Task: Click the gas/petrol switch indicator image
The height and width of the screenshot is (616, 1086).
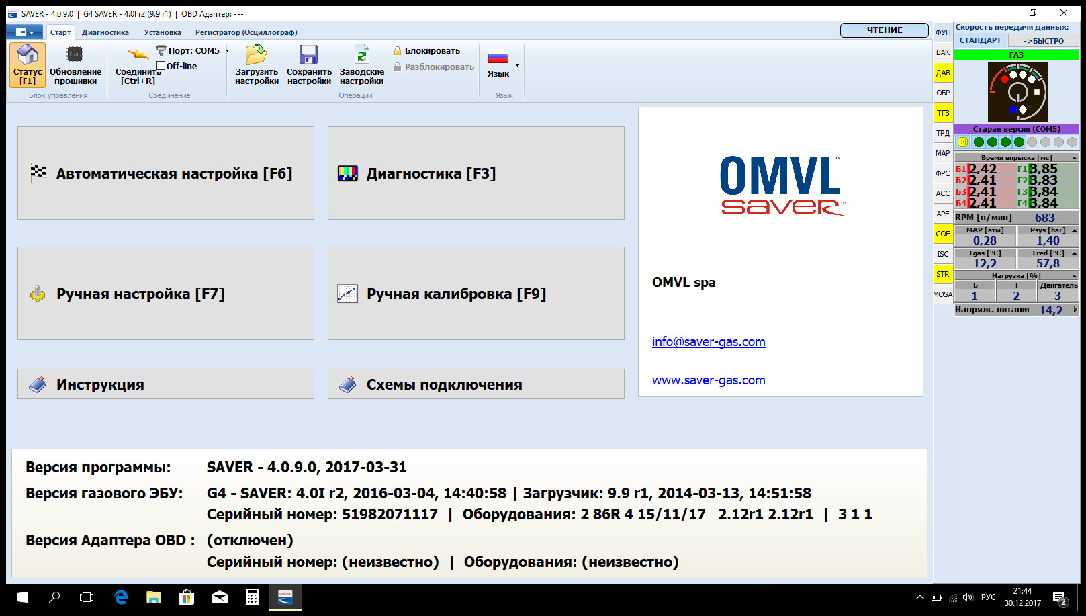Action: click(1017, 92)
